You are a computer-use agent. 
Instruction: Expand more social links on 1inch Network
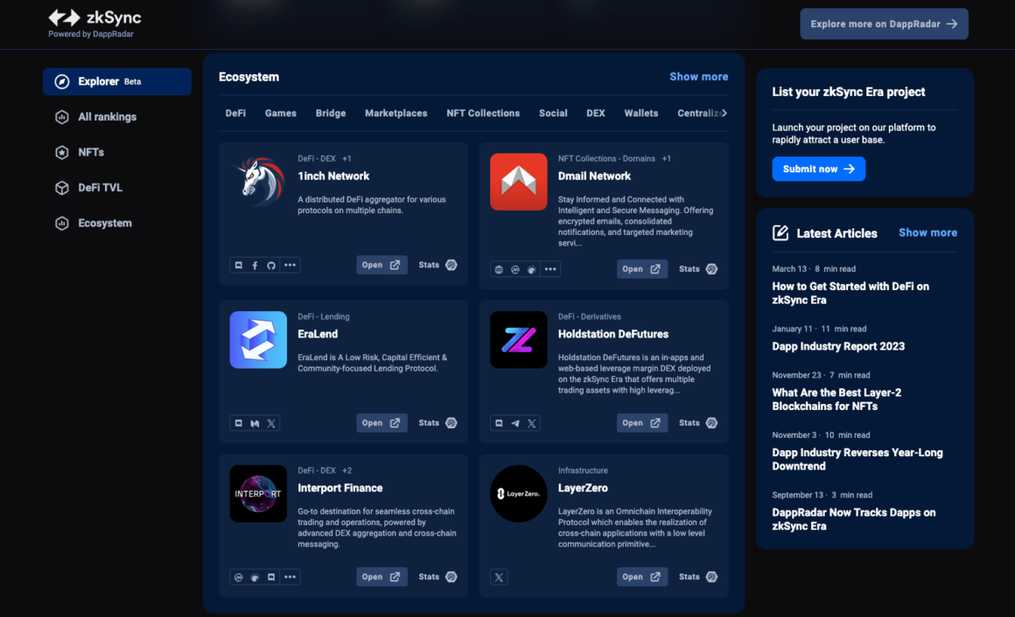pyautogui.click(x=290, y=266)
